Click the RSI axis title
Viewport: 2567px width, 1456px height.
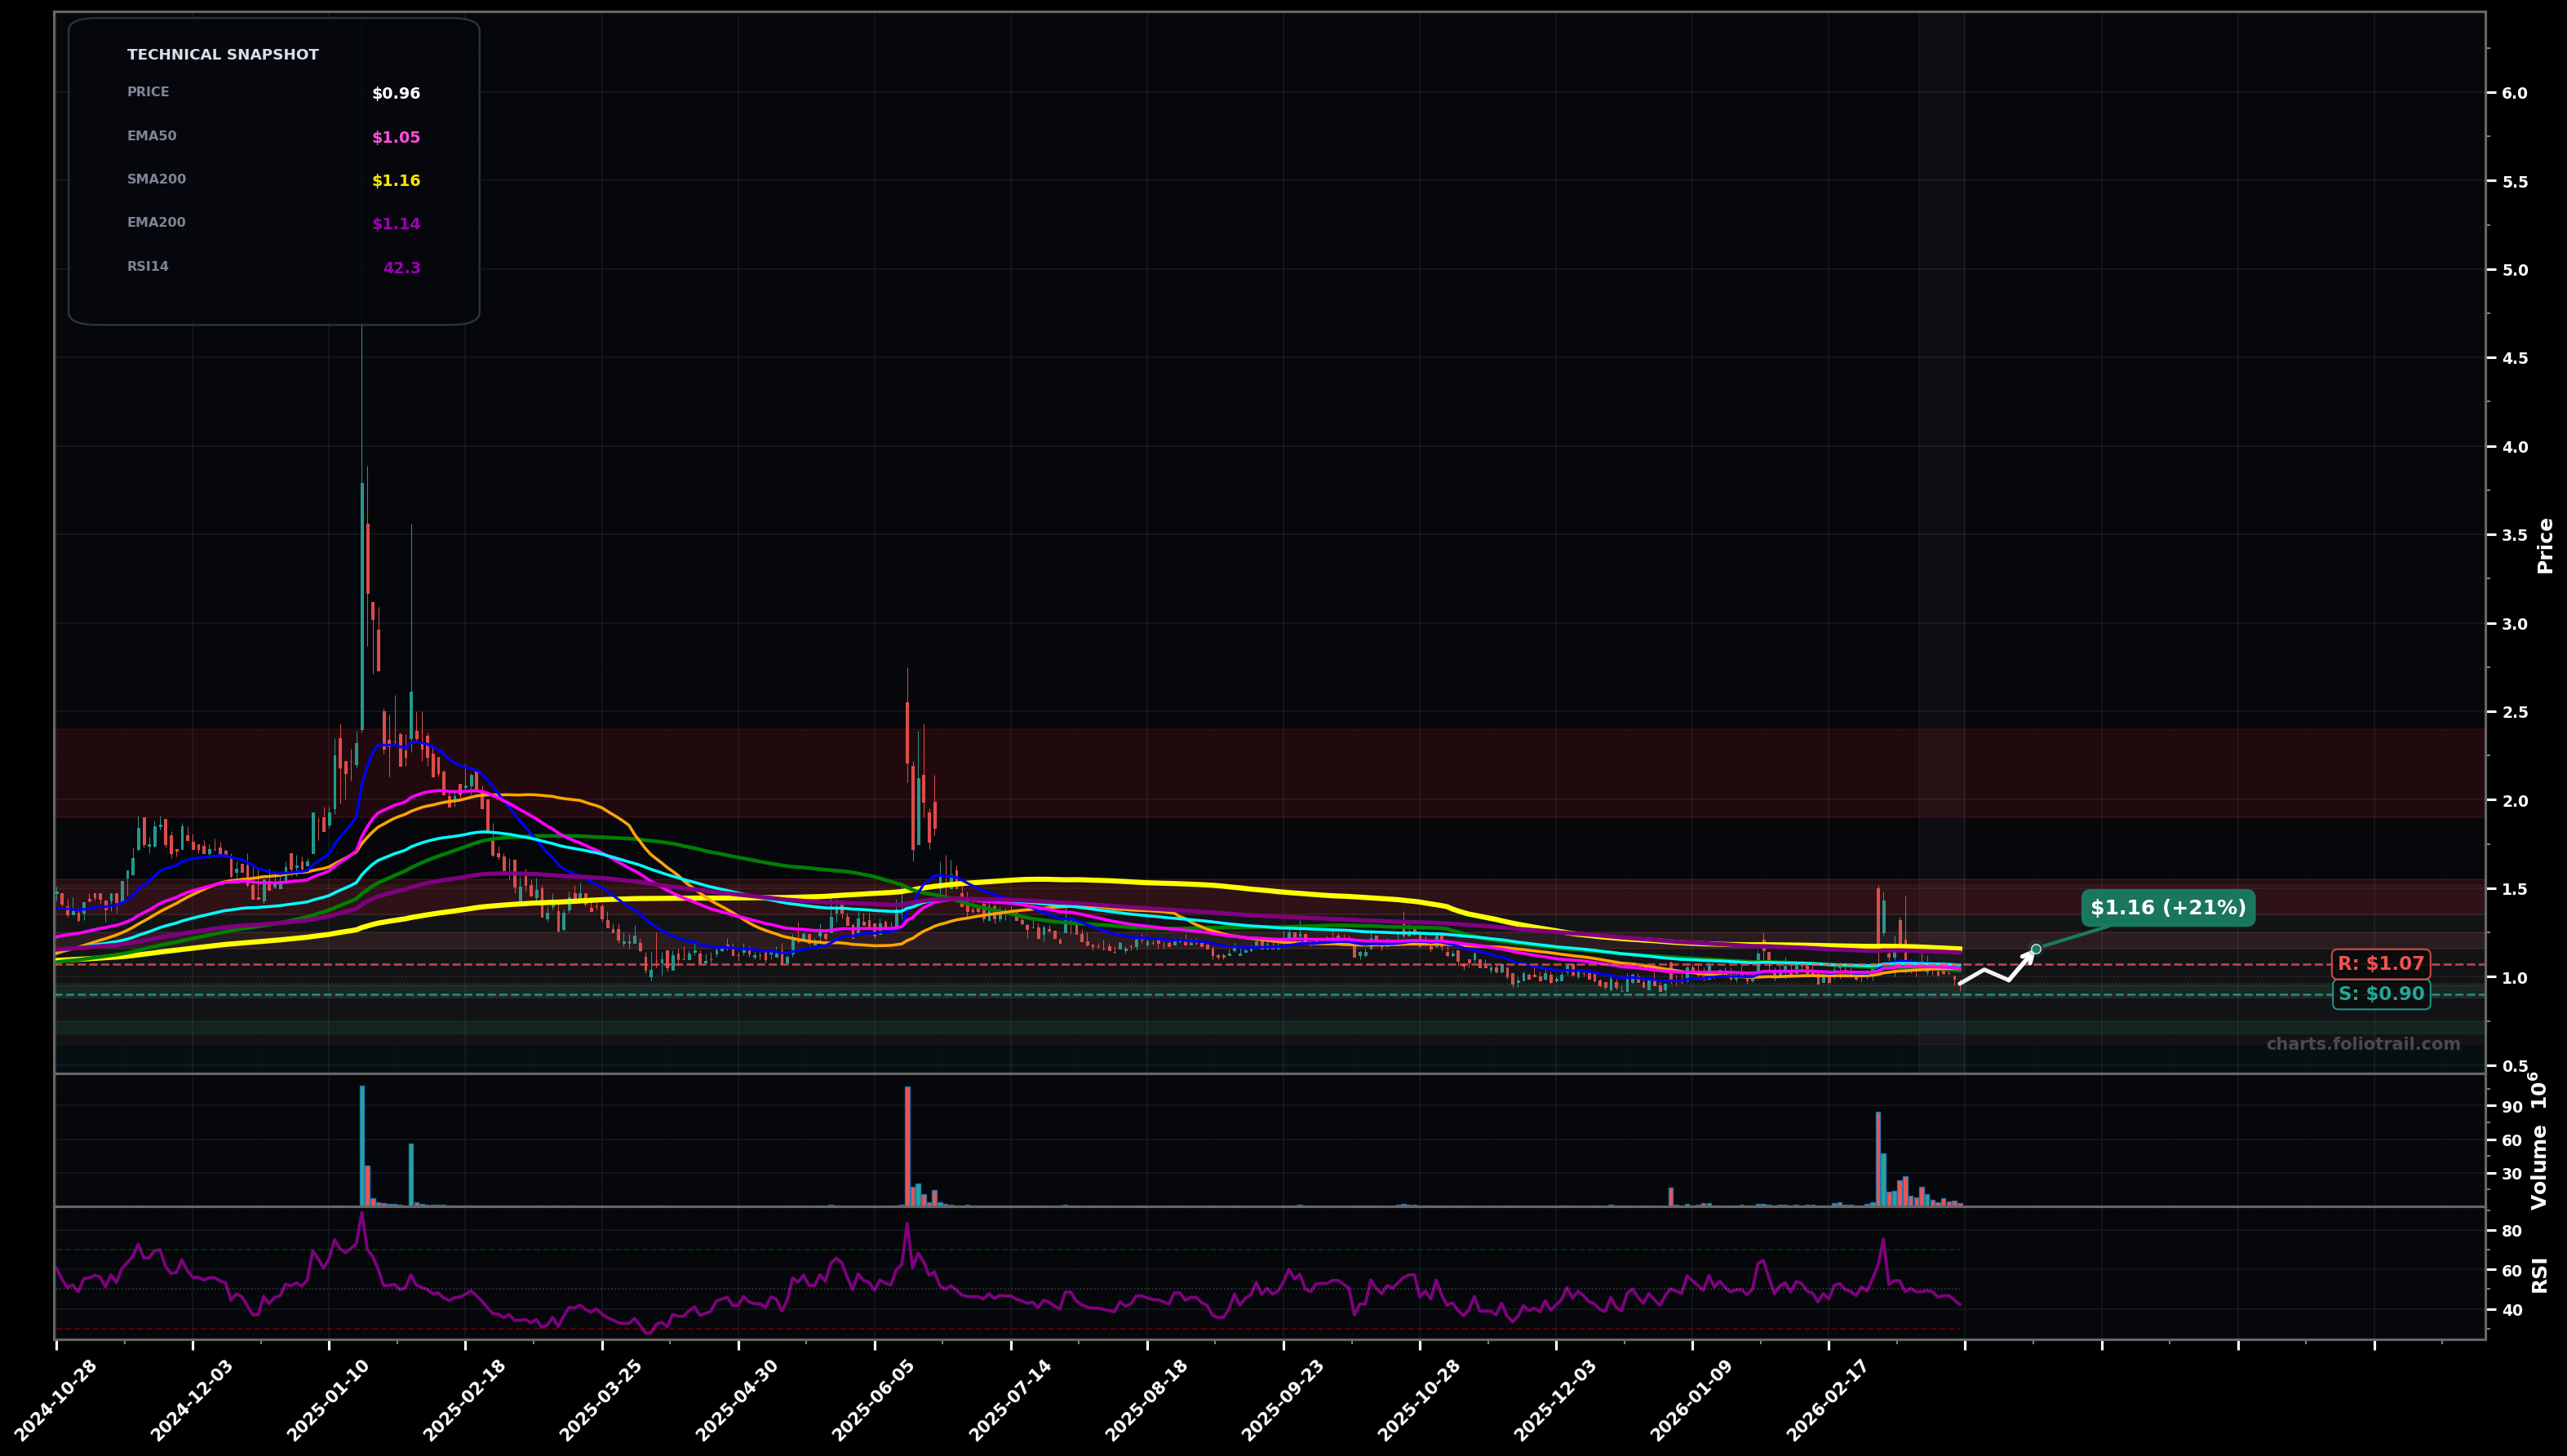(x=2540, y=1275)
